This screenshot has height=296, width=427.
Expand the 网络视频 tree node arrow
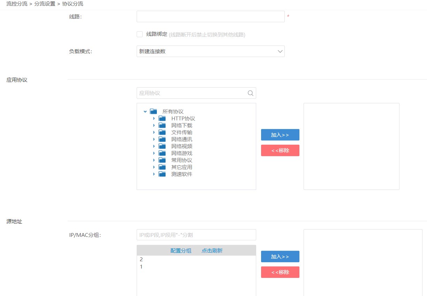pyautogui.click(x=154, y=146)
